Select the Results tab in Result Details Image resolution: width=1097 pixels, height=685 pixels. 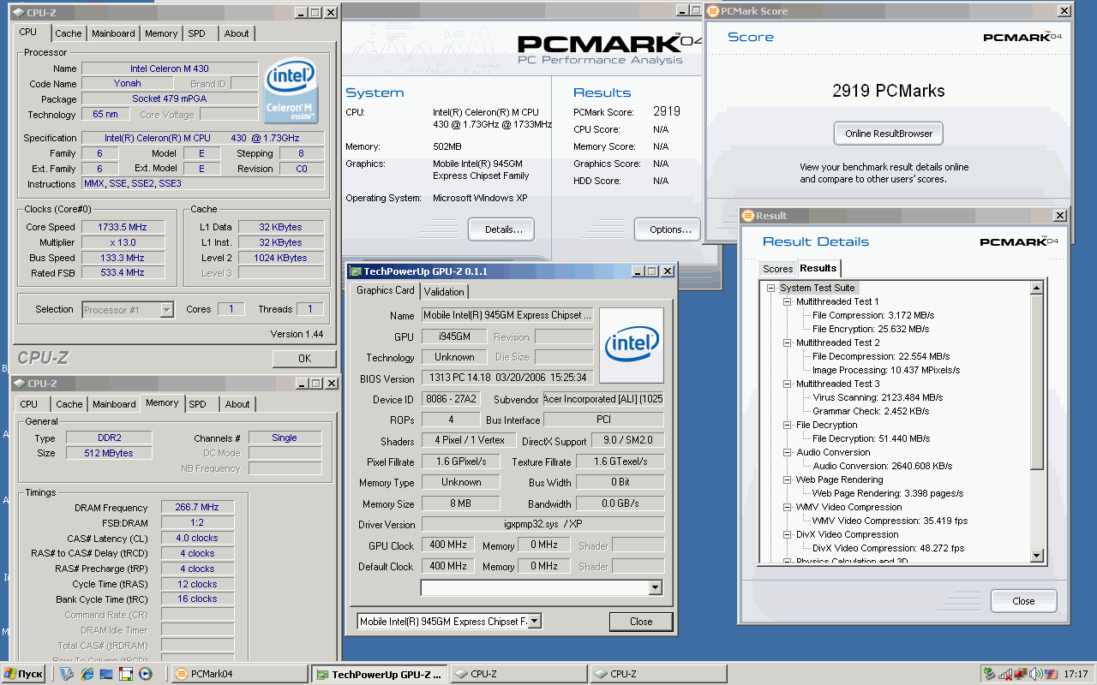pyautogui.click(x=818, y=268)
